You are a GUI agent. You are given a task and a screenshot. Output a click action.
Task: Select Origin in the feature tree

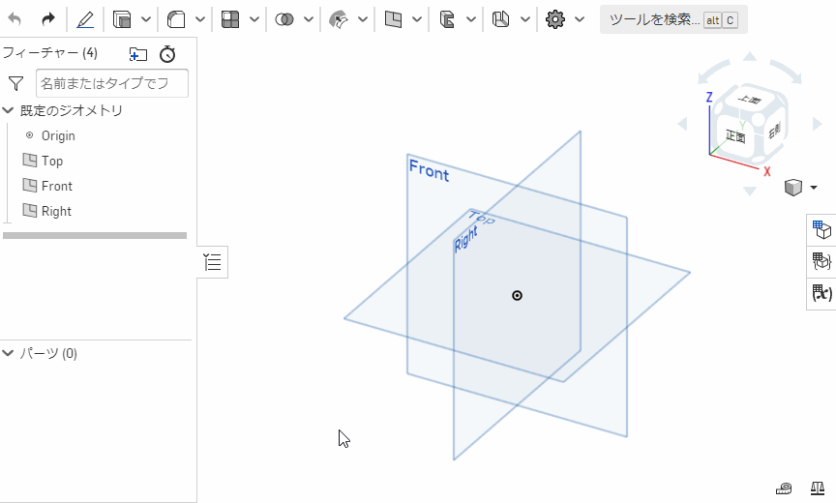point(57,135)
